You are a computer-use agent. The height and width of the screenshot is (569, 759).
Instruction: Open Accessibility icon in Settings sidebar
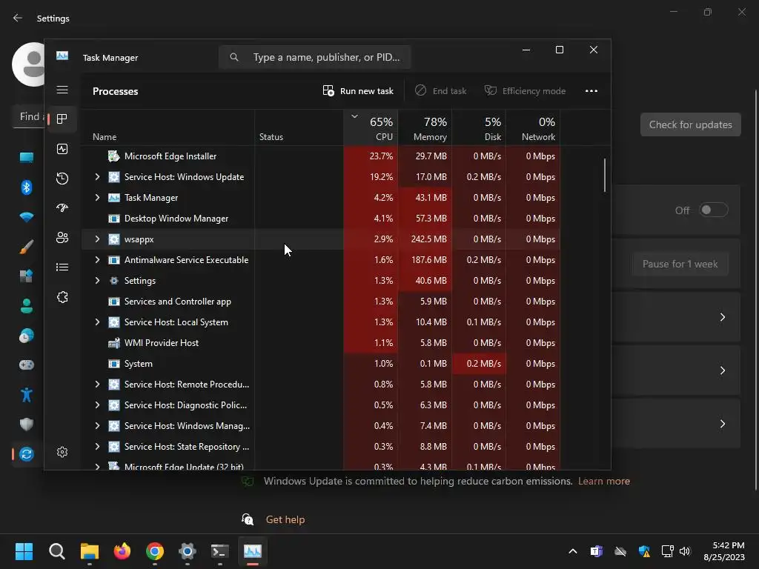pyautogui.click(x=27, y=395)
